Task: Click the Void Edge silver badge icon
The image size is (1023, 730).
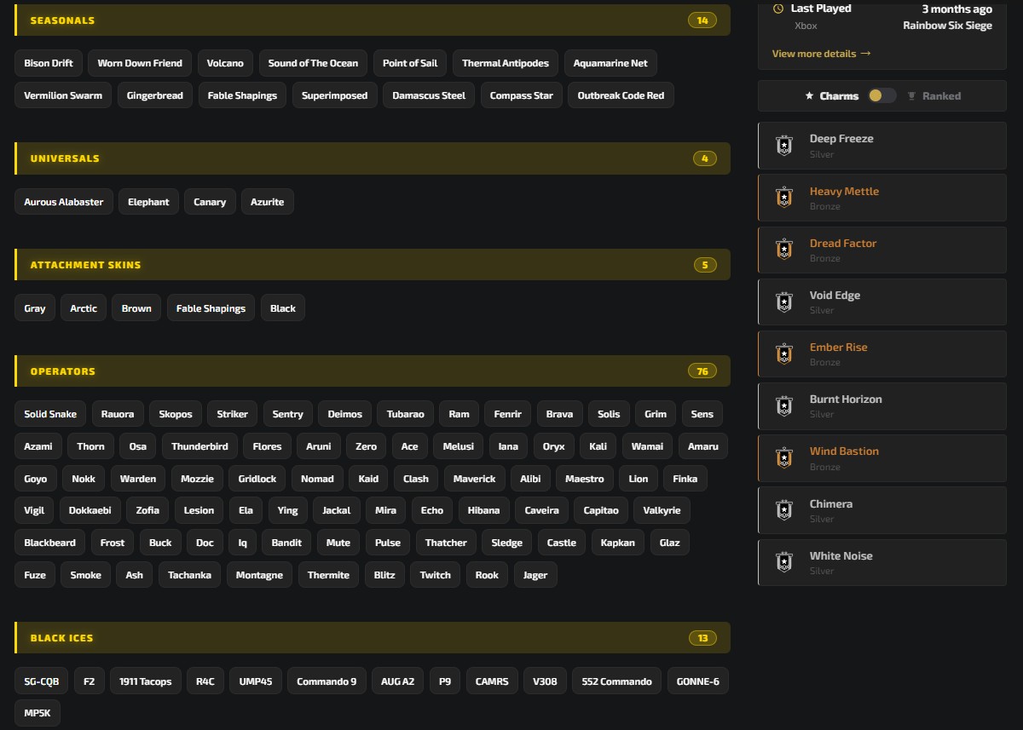Action: pyautogui.click(x=784, y=302)
